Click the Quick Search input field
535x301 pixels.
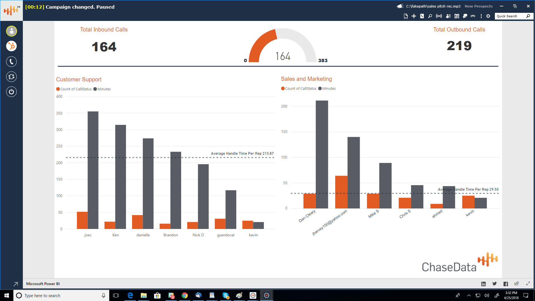tap(510, 16)
